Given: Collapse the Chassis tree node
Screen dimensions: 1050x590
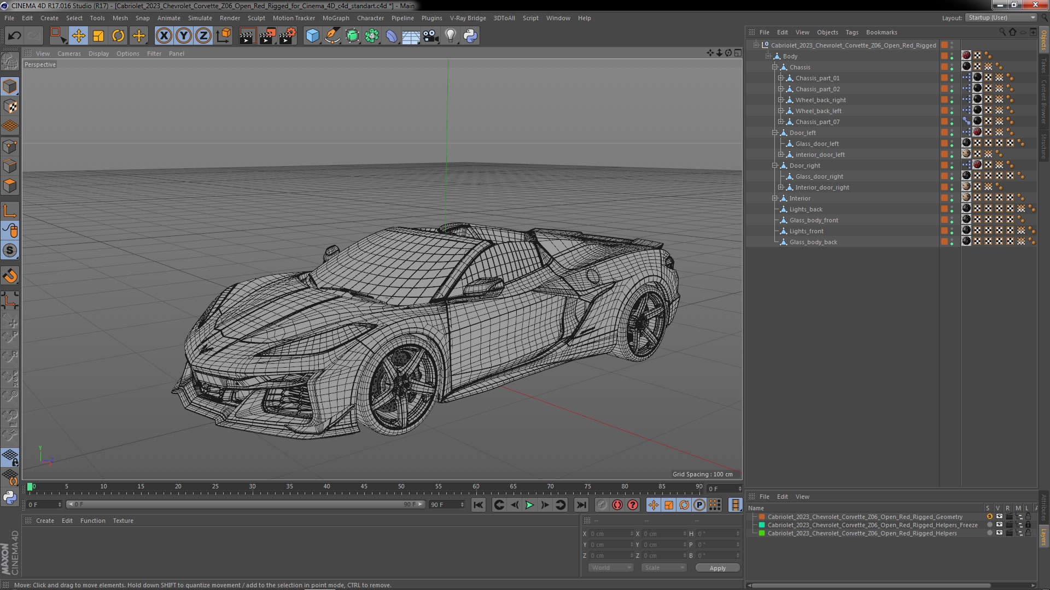Looking at the screenshot, I should [775, 67].
